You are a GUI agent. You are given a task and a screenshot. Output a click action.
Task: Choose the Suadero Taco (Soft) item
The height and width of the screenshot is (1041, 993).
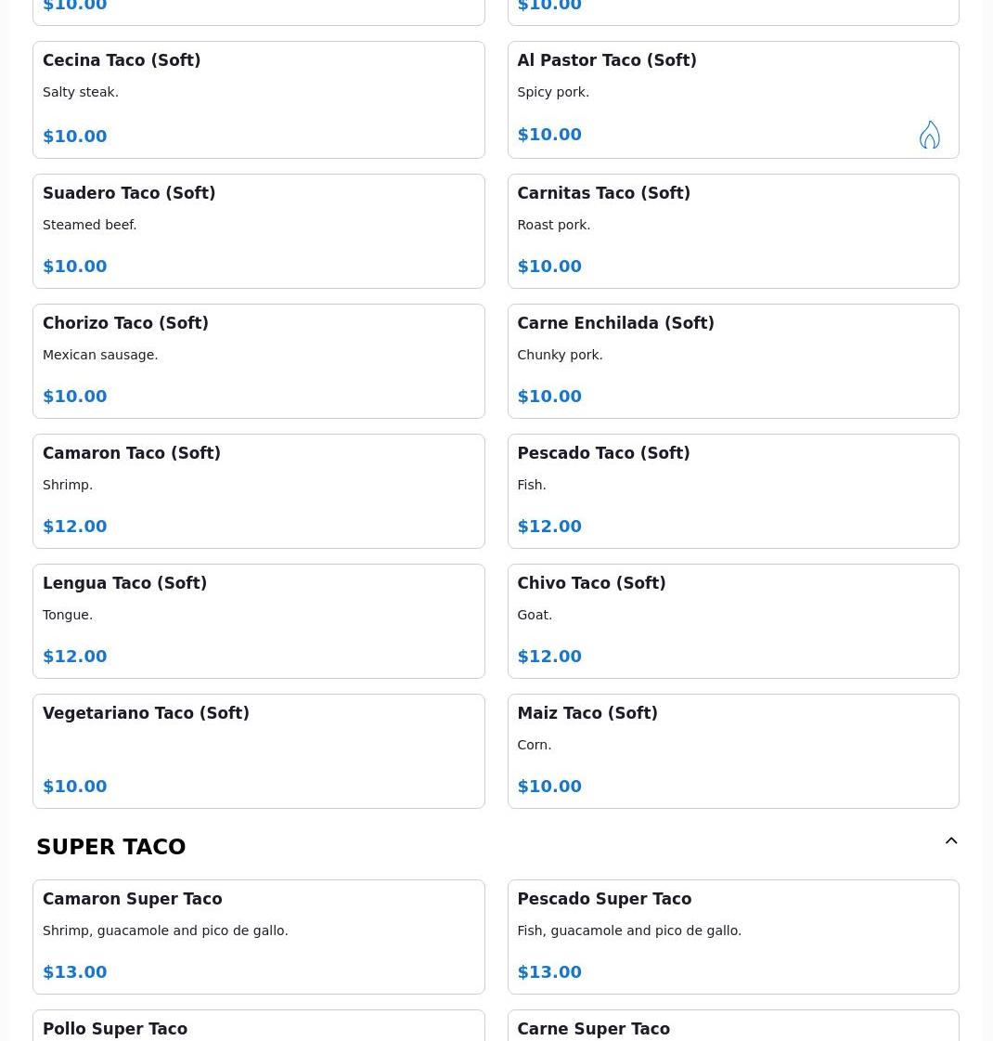[259, 231]
